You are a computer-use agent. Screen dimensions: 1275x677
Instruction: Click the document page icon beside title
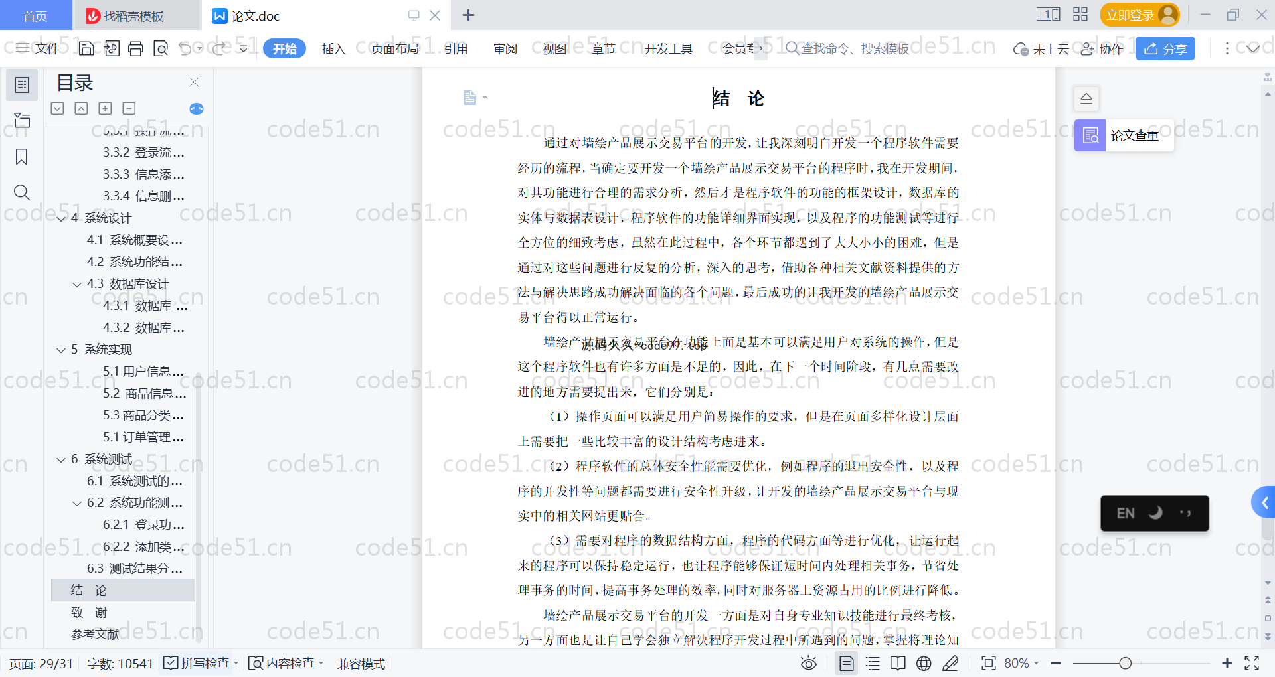(469, 98)
